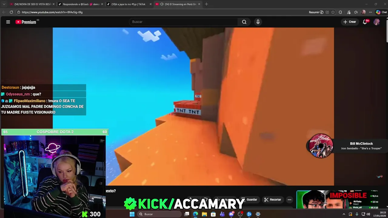The image size is (388, 218).
Task: Open Edge browser profile picture
Action: click(363, 12)
